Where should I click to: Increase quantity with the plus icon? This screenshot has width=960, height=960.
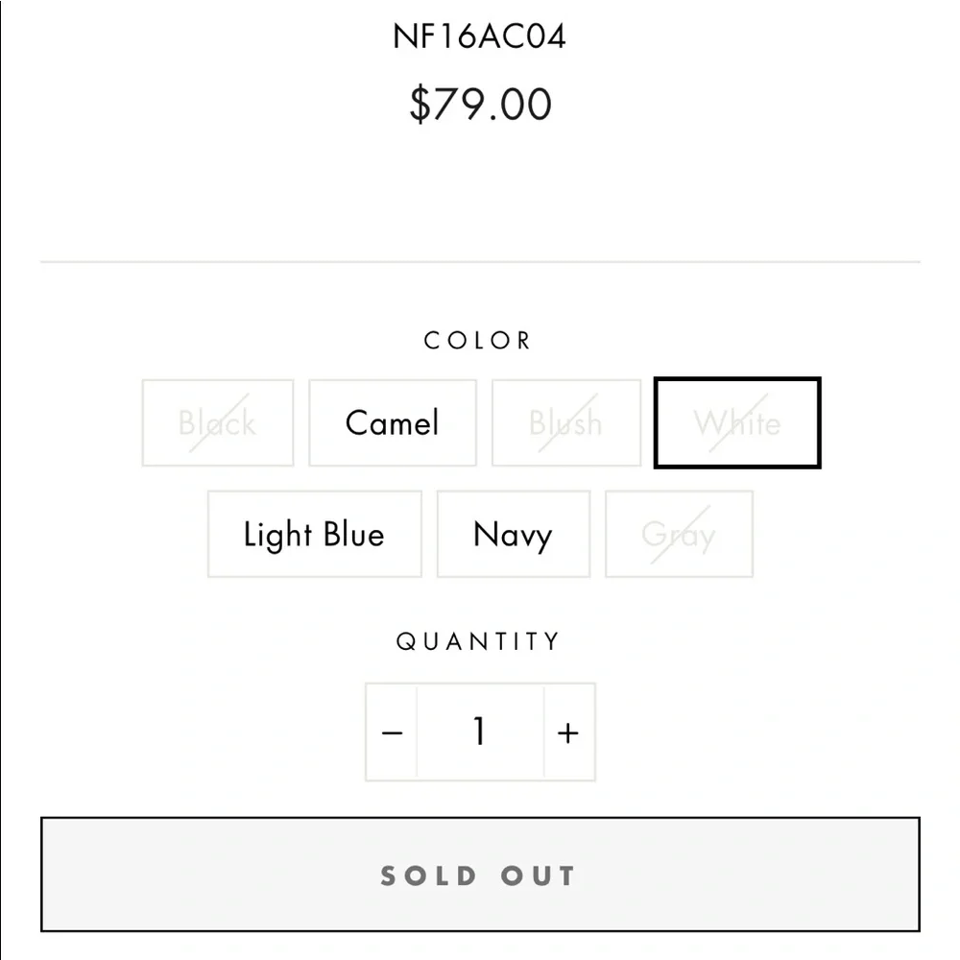(x=568, y=733)
